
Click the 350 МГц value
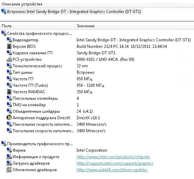coord(84,92)
